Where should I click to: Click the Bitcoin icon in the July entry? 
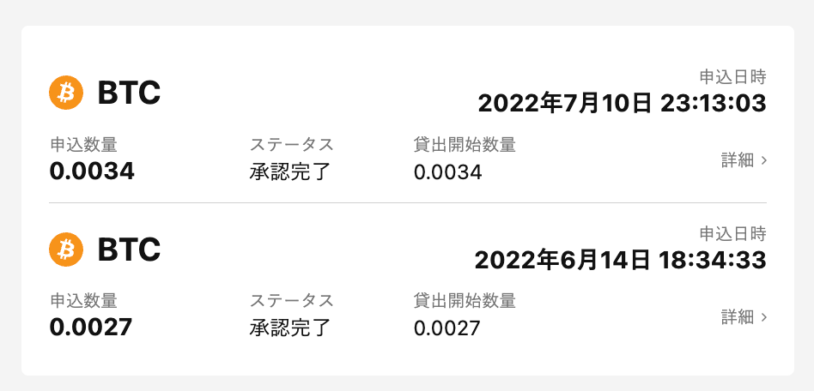pyautogui.click(x=66, y=93)
